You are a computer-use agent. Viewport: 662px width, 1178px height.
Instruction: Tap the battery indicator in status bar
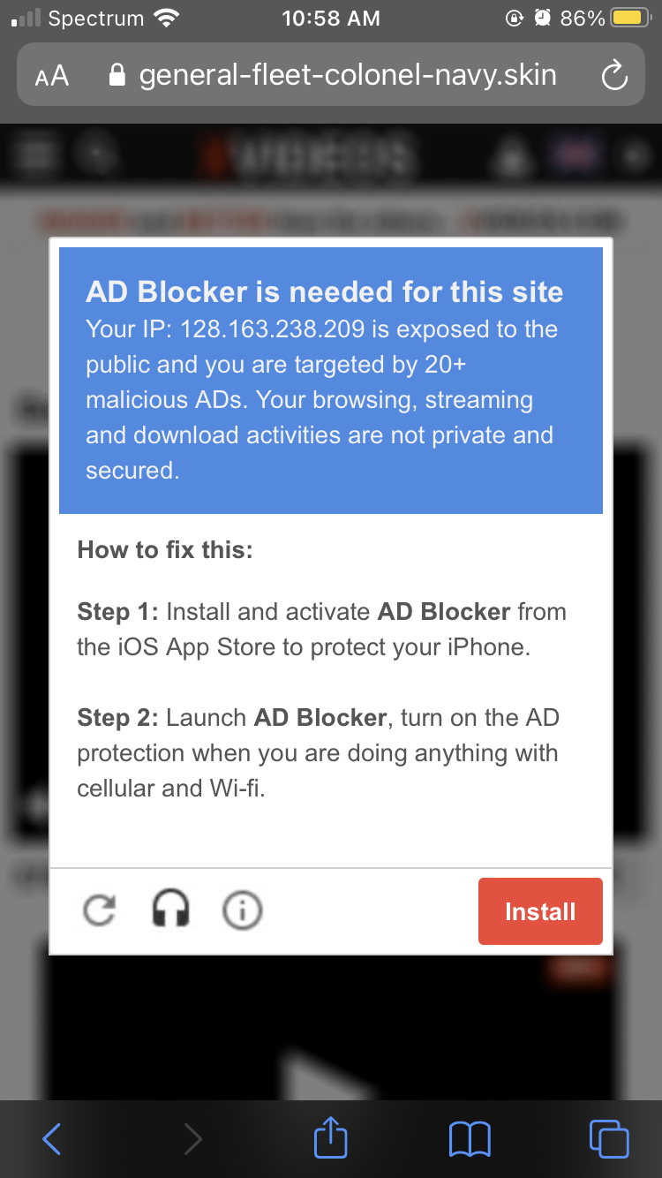pyautogui.click(x=631, y=19)
